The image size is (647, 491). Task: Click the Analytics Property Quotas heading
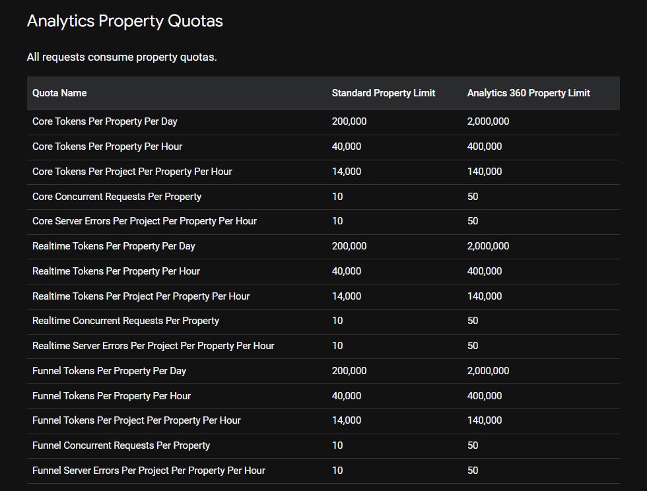point(125,21)
